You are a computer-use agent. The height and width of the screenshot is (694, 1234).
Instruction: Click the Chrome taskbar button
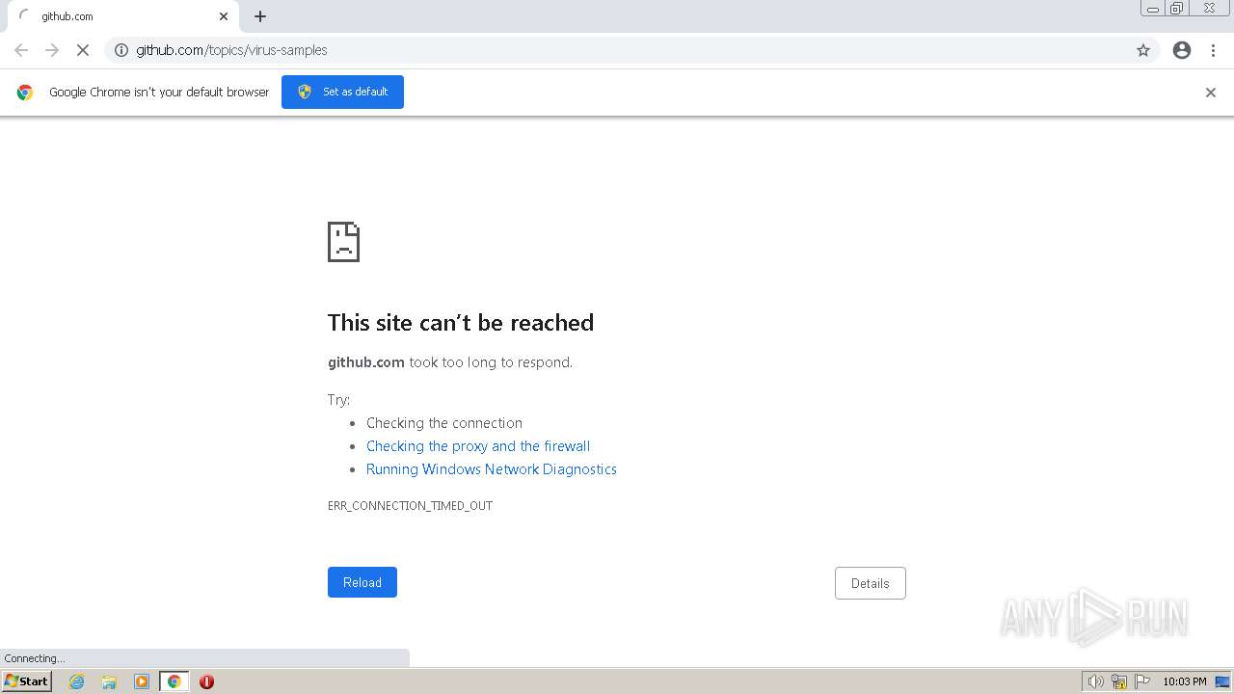pyautogui.click(x=174, y=681)
